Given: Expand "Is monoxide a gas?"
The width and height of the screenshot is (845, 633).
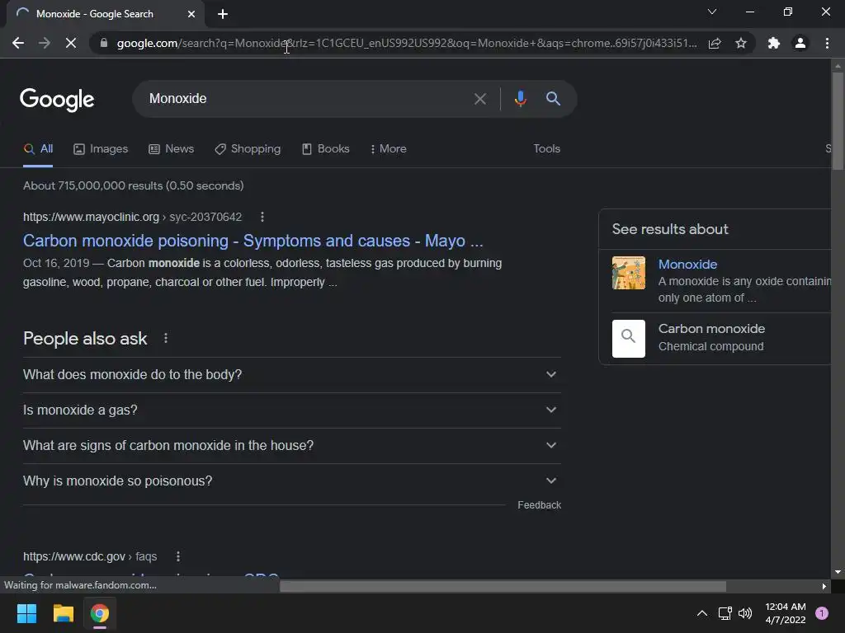Looking at the screenshot, I should [x=291, y=410].
